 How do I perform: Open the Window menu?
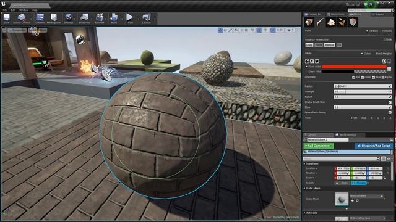click(24, 10)
